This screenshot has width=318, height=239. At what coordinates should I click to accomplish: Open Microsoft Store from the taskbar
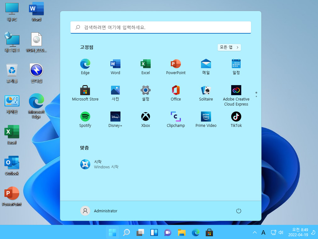[209, 232]
